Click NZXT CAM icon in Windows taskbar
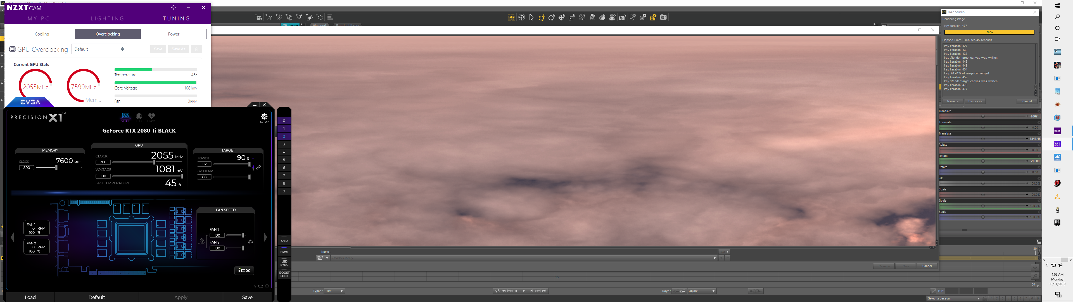 (x=1057, y=131)
